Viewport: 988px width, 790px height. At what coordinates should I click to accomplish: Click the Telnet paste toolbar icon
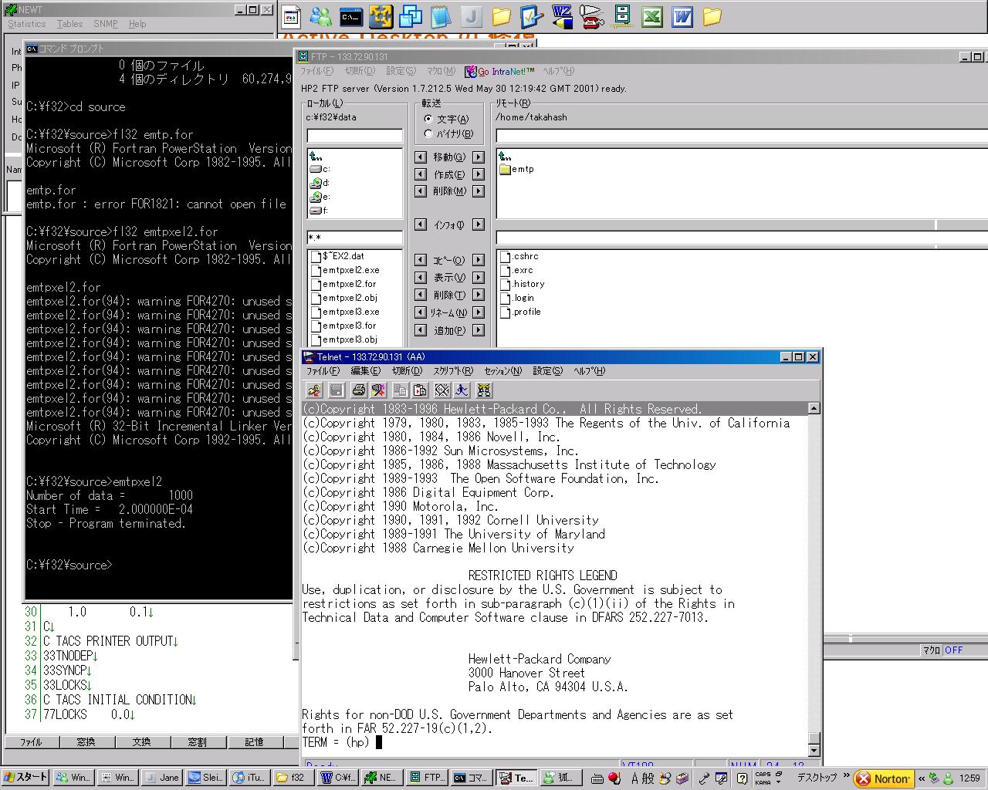(420, 390)
